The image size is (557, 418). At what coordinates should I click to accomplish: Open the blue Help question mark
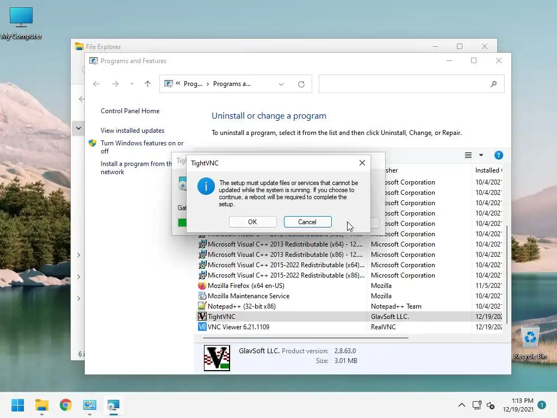pos(499,155)
